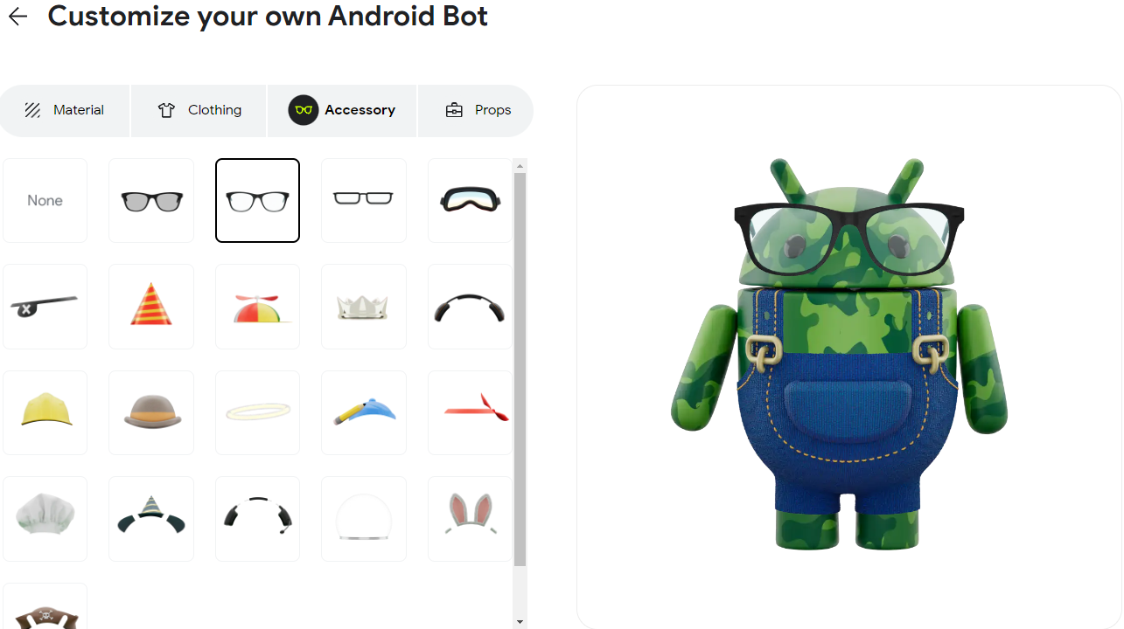
Task: Pick the black headphones accessory
Action: [470, 307]
